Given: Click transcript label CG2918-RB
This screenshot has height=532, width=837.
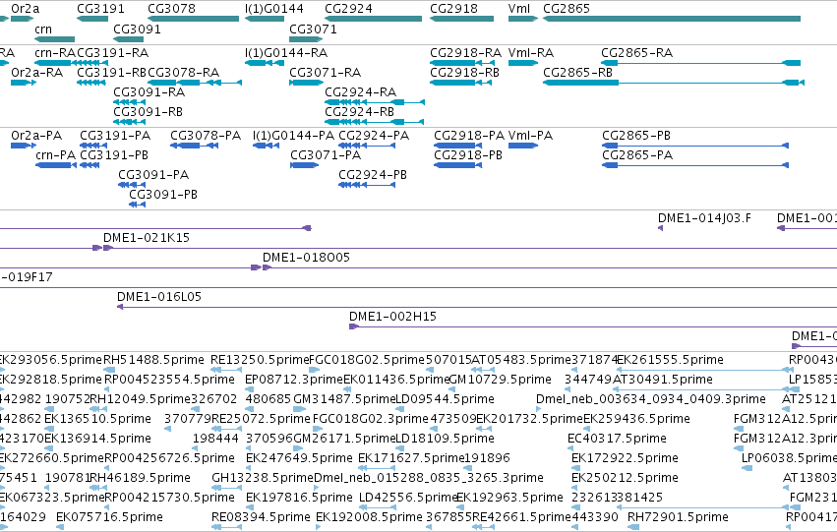Looking at the screenshot, I should 465,72.
